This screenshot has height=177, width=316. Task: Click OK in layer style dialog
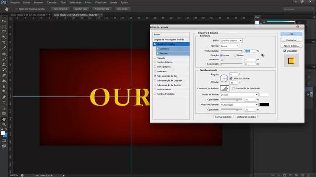pyautogui.click(x=291, y=34)
